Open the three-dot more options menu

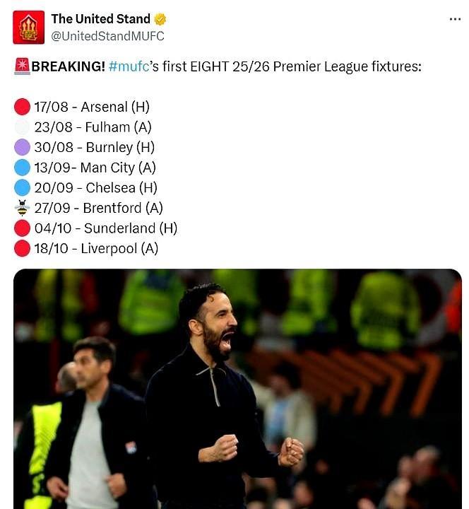coord(455,20)
